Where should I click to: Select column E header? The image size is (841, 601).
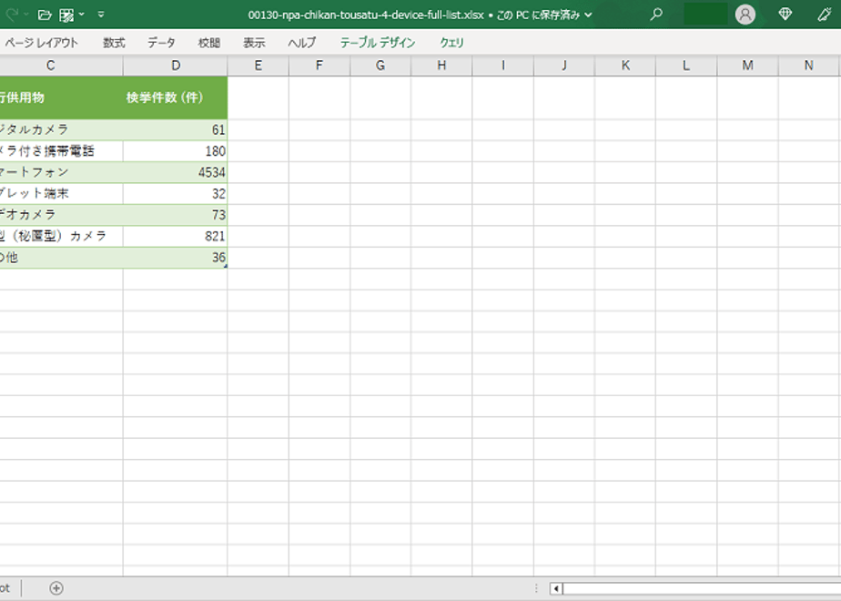click(x=258, y=66)
